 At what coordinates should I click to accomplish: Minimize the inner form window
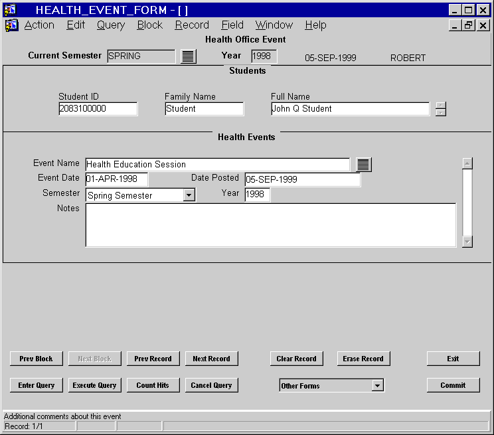(455, 25)
